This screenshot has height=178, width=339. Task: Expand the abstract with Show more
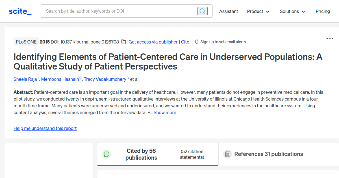[165, 112]
